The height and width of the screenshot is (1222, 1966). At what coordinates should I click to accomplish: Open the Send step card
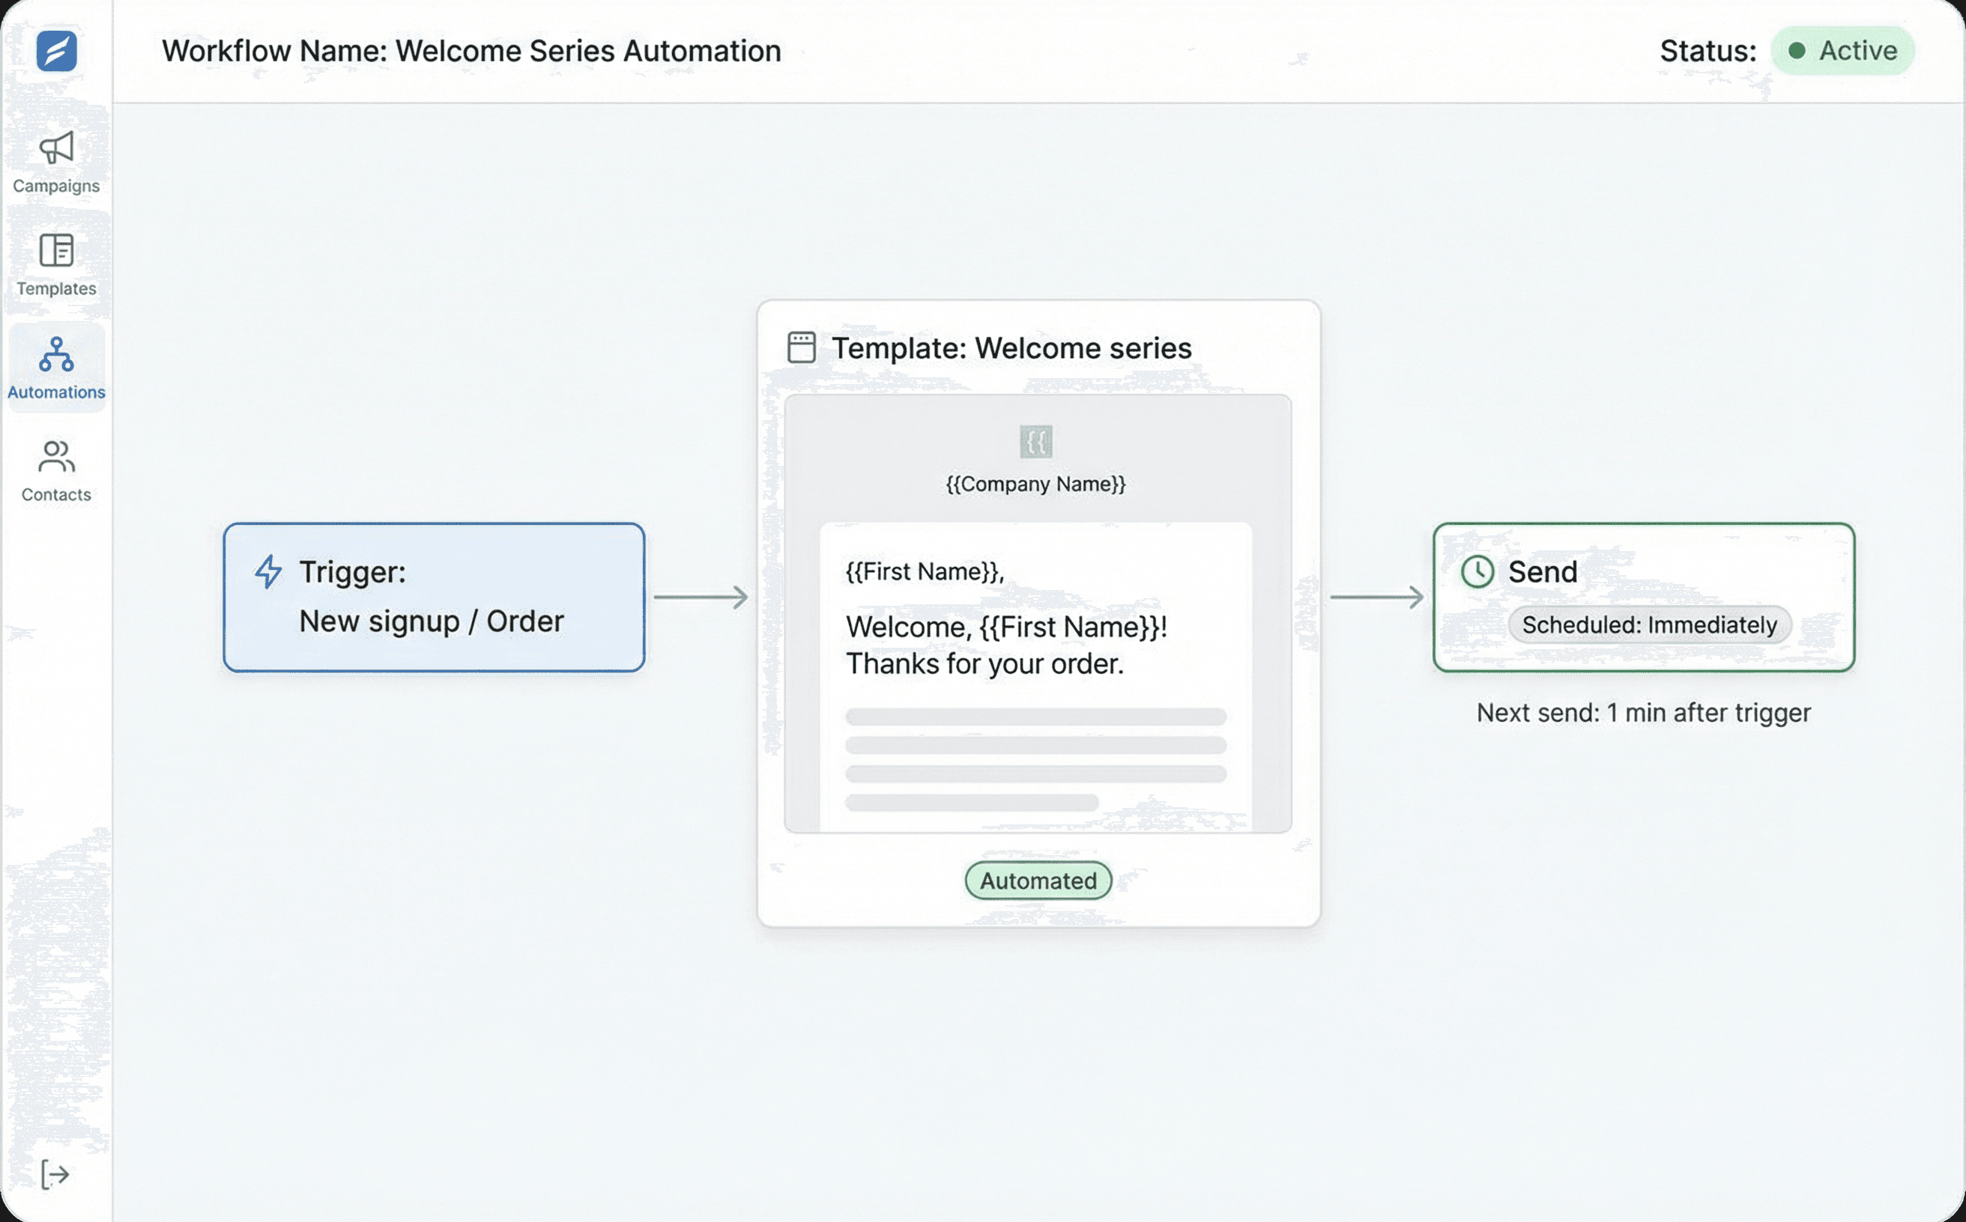[x=1642, y=598]
